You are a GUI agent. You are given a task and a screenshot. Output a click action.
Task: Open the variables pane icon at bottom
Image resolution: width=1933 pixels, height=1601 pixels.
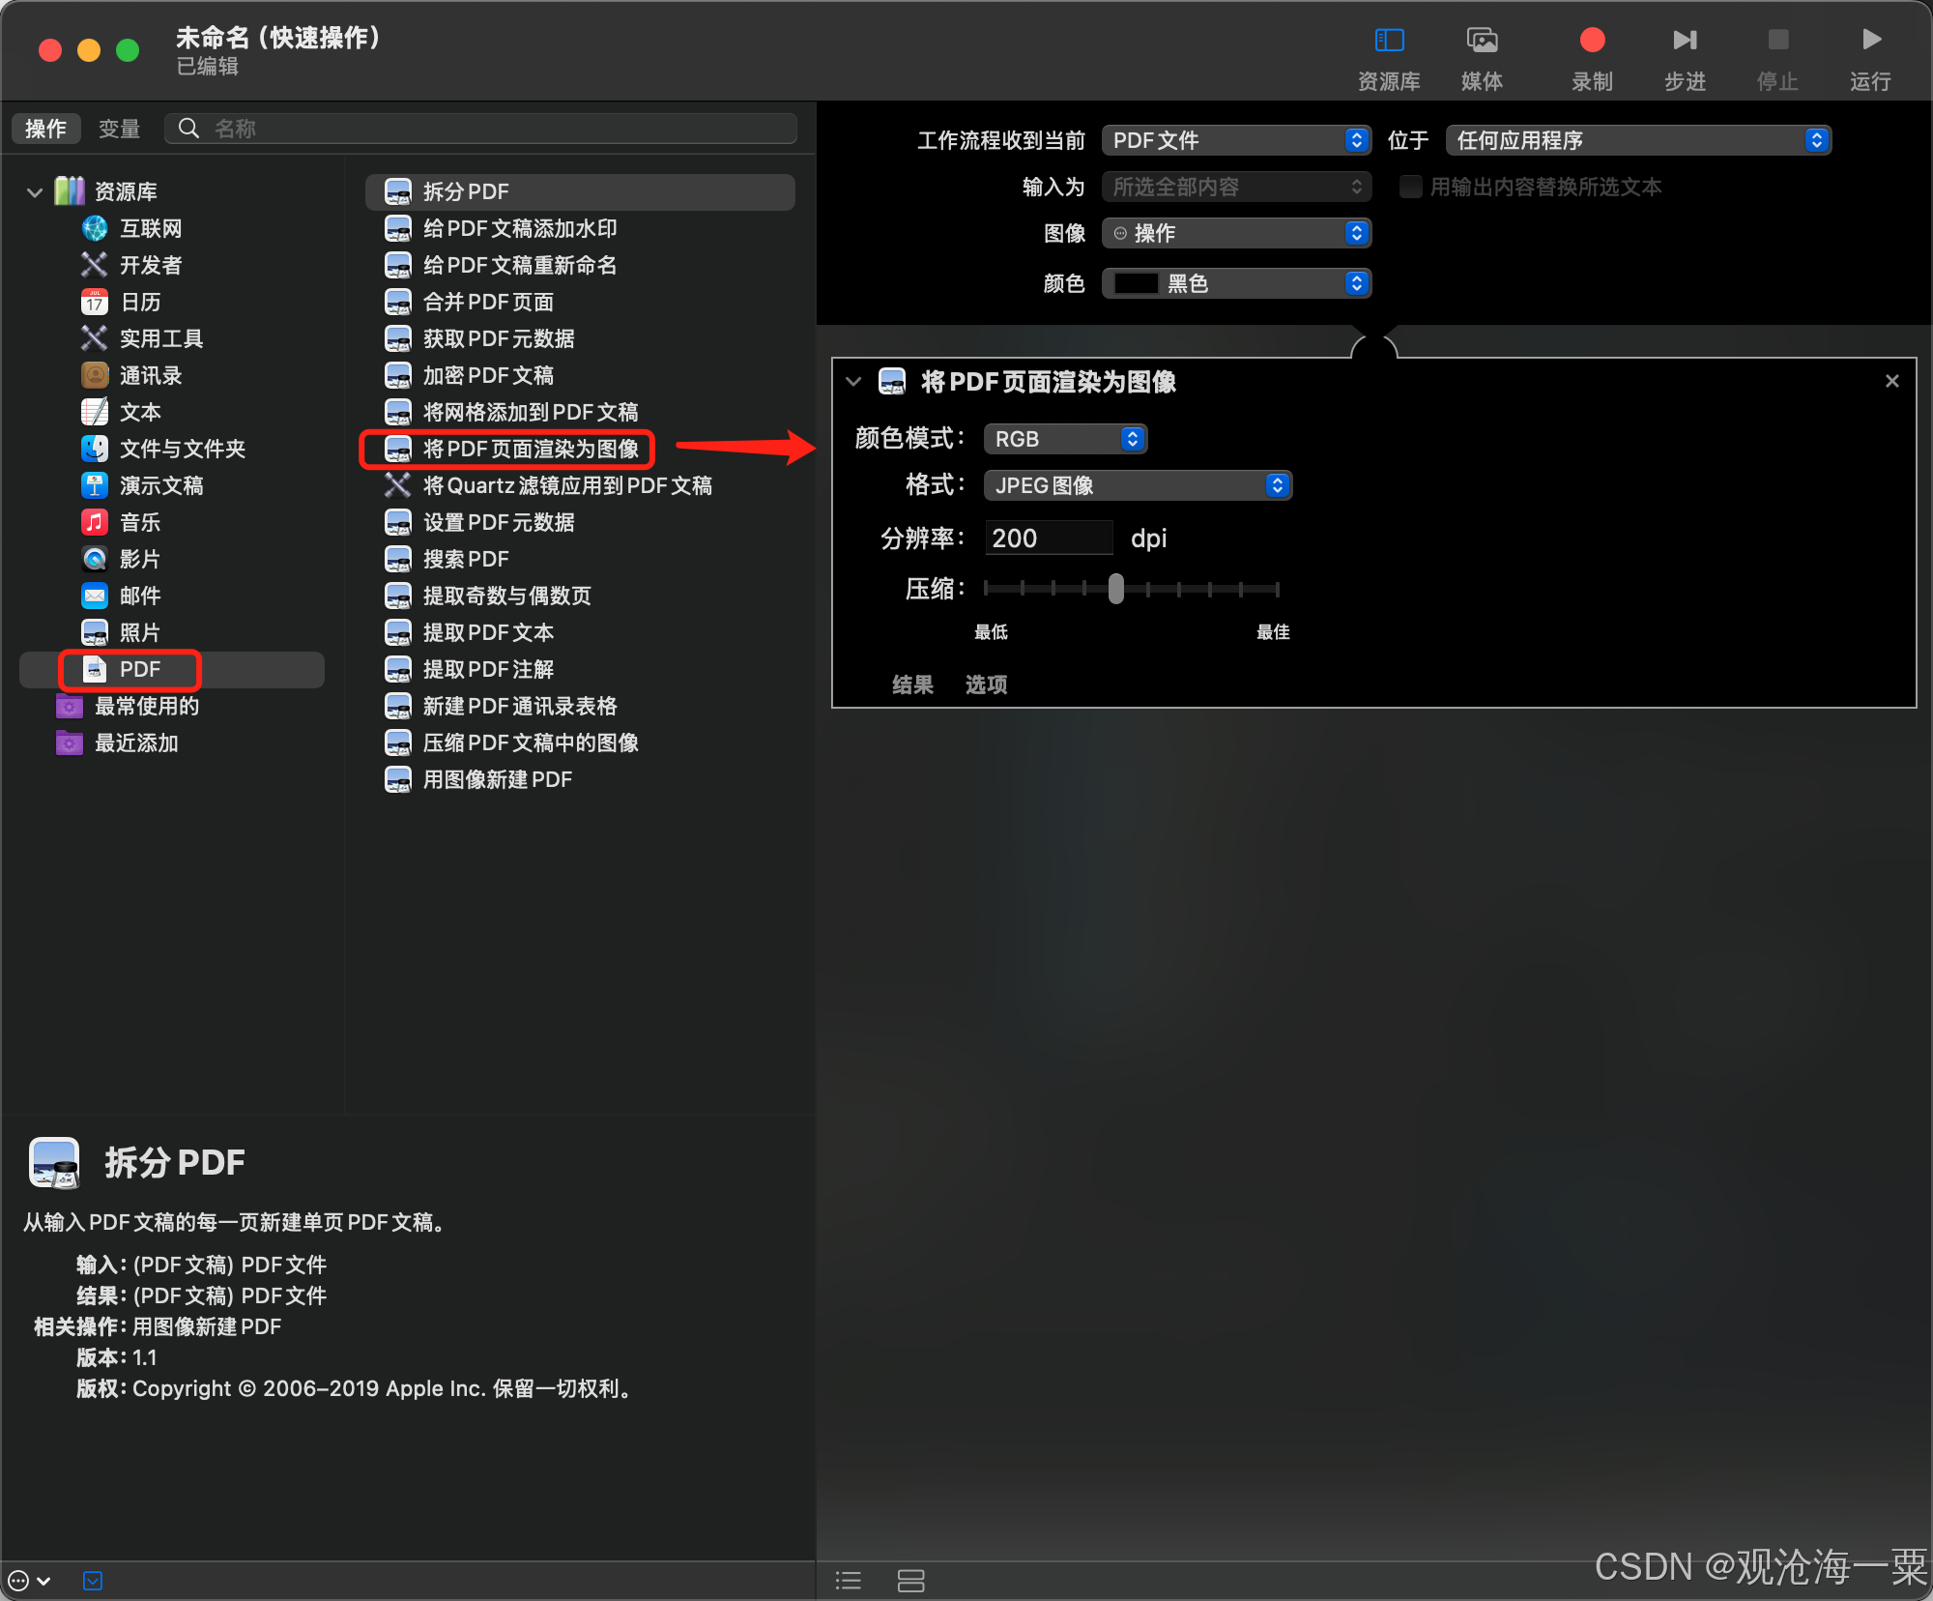pos(910,1581)
